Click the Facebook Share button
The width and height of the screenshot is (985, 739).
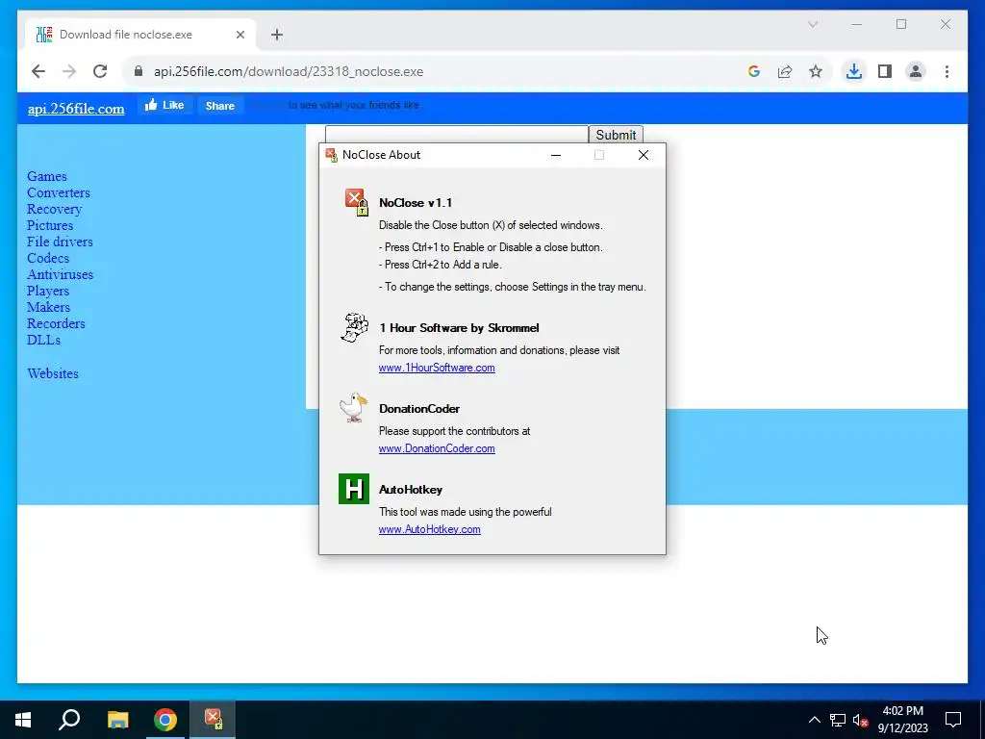[220, 106]
